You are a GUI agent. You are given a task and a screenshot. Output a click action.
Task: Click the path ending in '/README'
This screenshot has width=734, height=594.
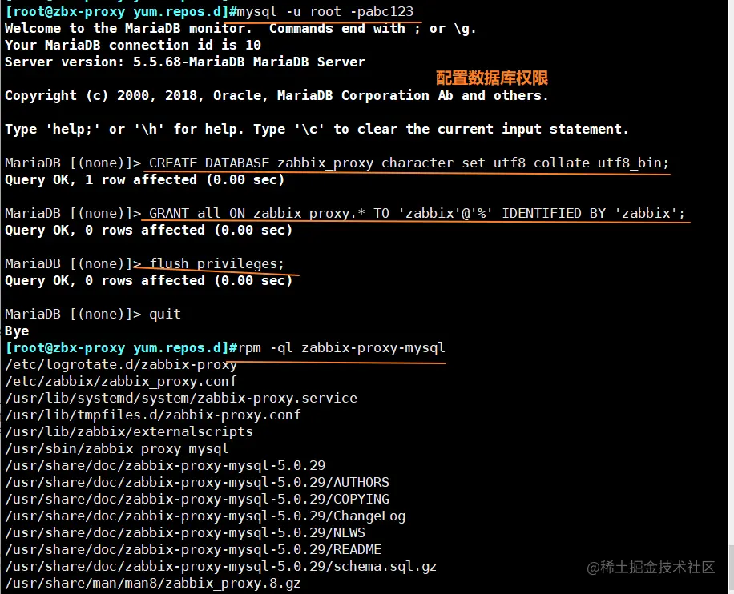coord(193,549)
